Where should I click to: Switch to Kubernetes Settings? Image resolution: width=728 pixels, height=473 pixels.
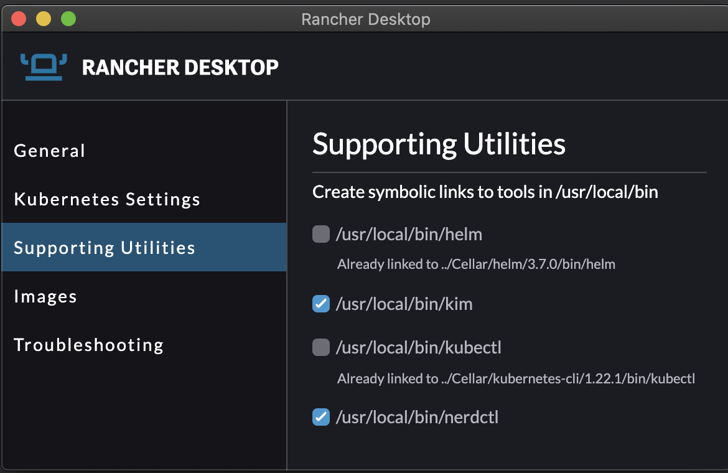point(106,199)
